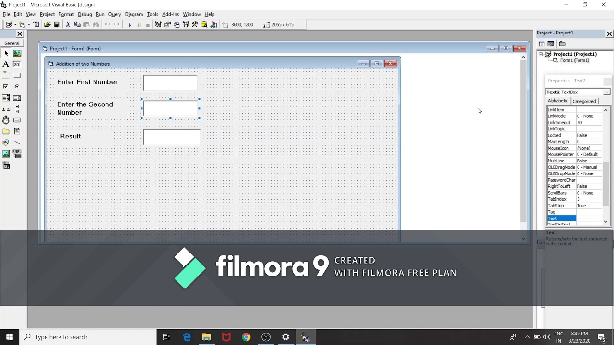Select the Label tool
This screenshot has height=345, width=614.
[6, 64]
